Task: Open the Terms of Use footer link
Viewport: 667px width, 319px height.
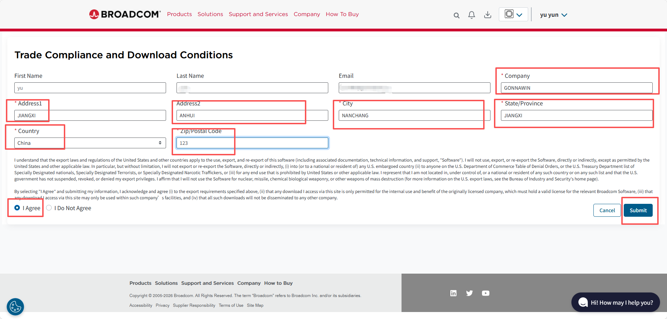Action: click(231, 305)
